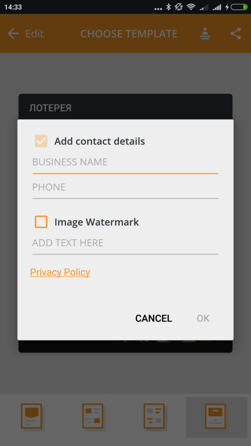This screenshot has width=251, height=446.
Task: Tap the ЛОТЕРЕЯ card header behind dialog
Action: [50, 108]
